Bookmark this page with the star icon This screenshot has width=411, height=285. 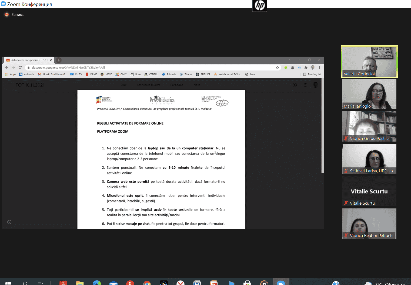point(277,68)
